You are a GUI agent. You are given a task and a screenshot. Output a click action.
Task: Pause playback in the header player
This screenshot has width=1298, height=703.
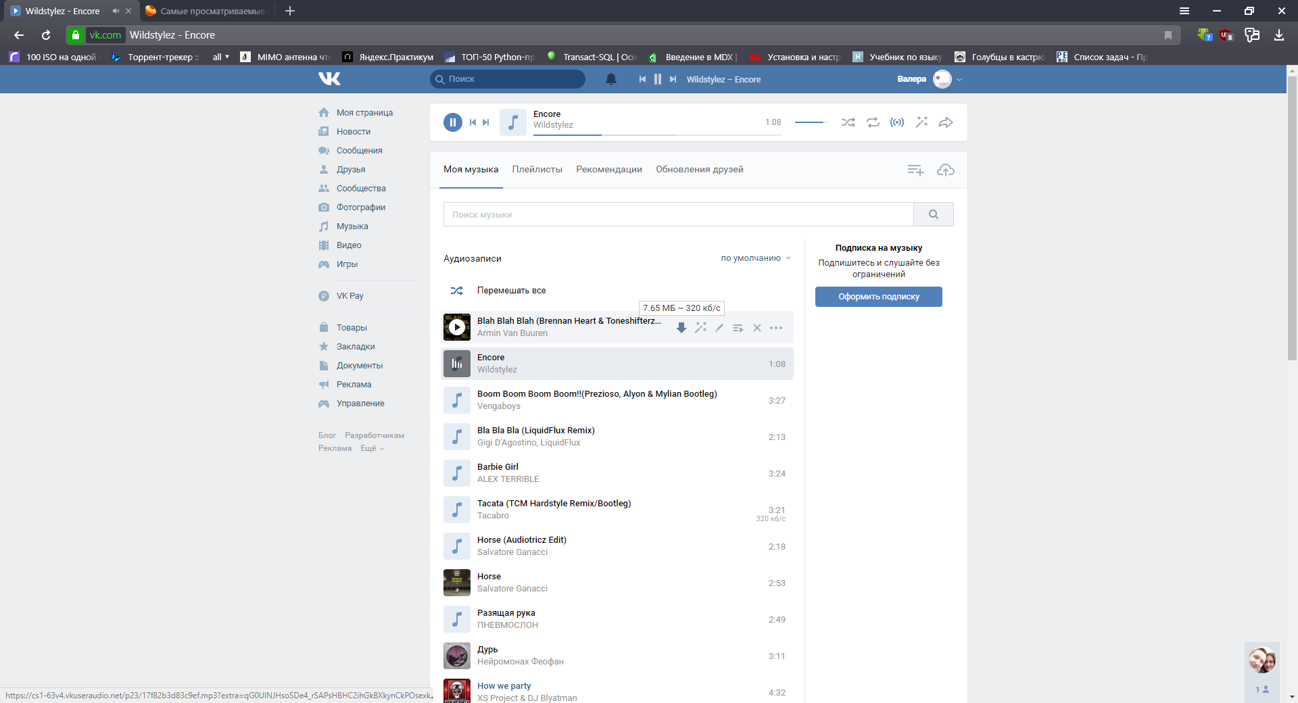point(658,79)
